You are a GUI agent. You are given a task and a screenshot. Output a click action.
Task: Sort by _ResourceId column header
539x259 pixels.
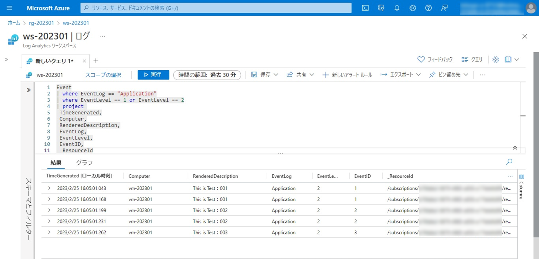coord(400,176)
